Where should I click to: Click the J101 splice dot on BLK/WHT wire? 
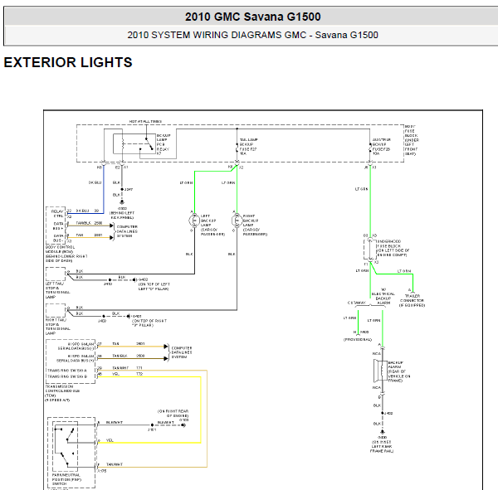tap(152, 425)
